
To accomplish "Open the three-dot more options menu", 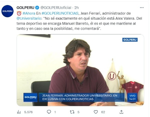I will [x=142, y=8].
